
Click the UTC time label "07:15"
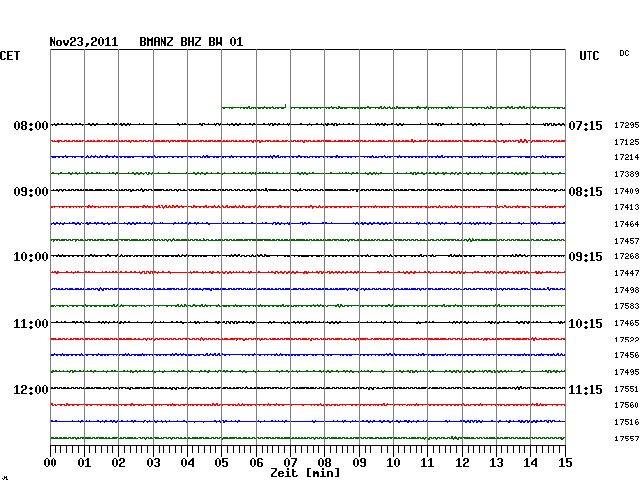[x=586, y=125]
